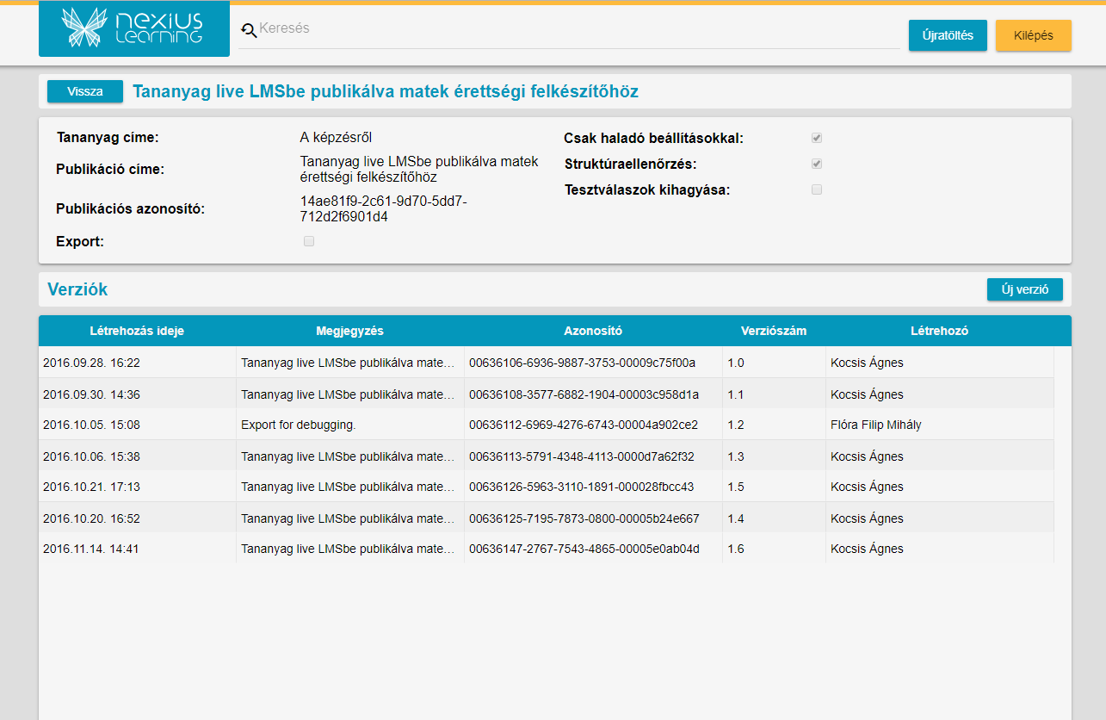Sort by Verziószám column header

(774, 331)
